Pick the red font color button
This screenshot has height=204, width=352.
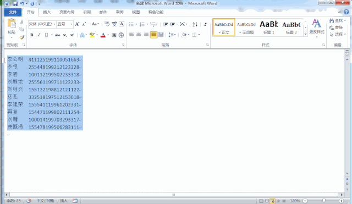click(103, 35)
